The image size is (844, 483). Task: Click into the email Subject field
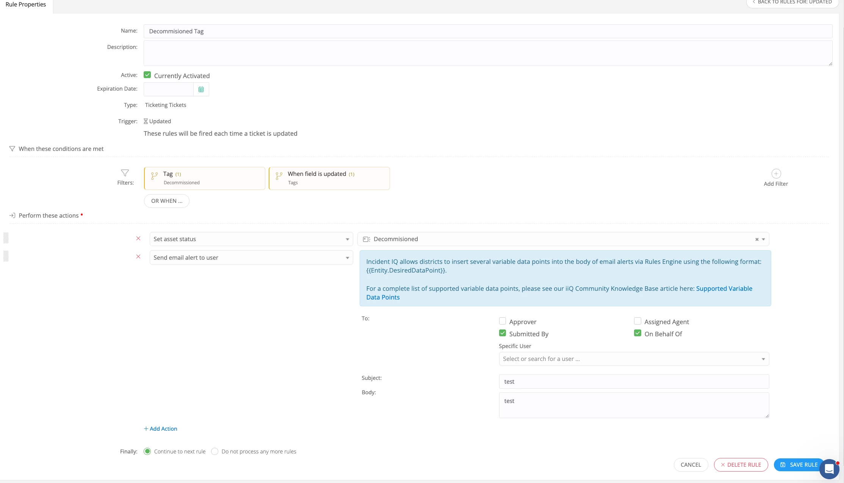(634, 381)
